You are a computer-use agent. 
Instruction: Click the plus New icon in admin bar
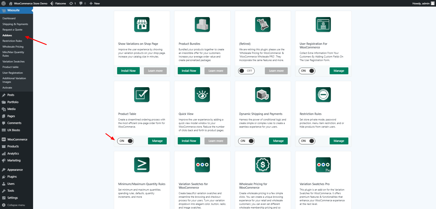click(91, 3)
